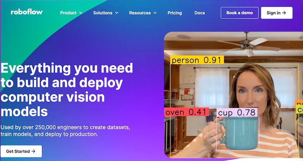Click the "person 0.91" detection label

click(197, 60)
